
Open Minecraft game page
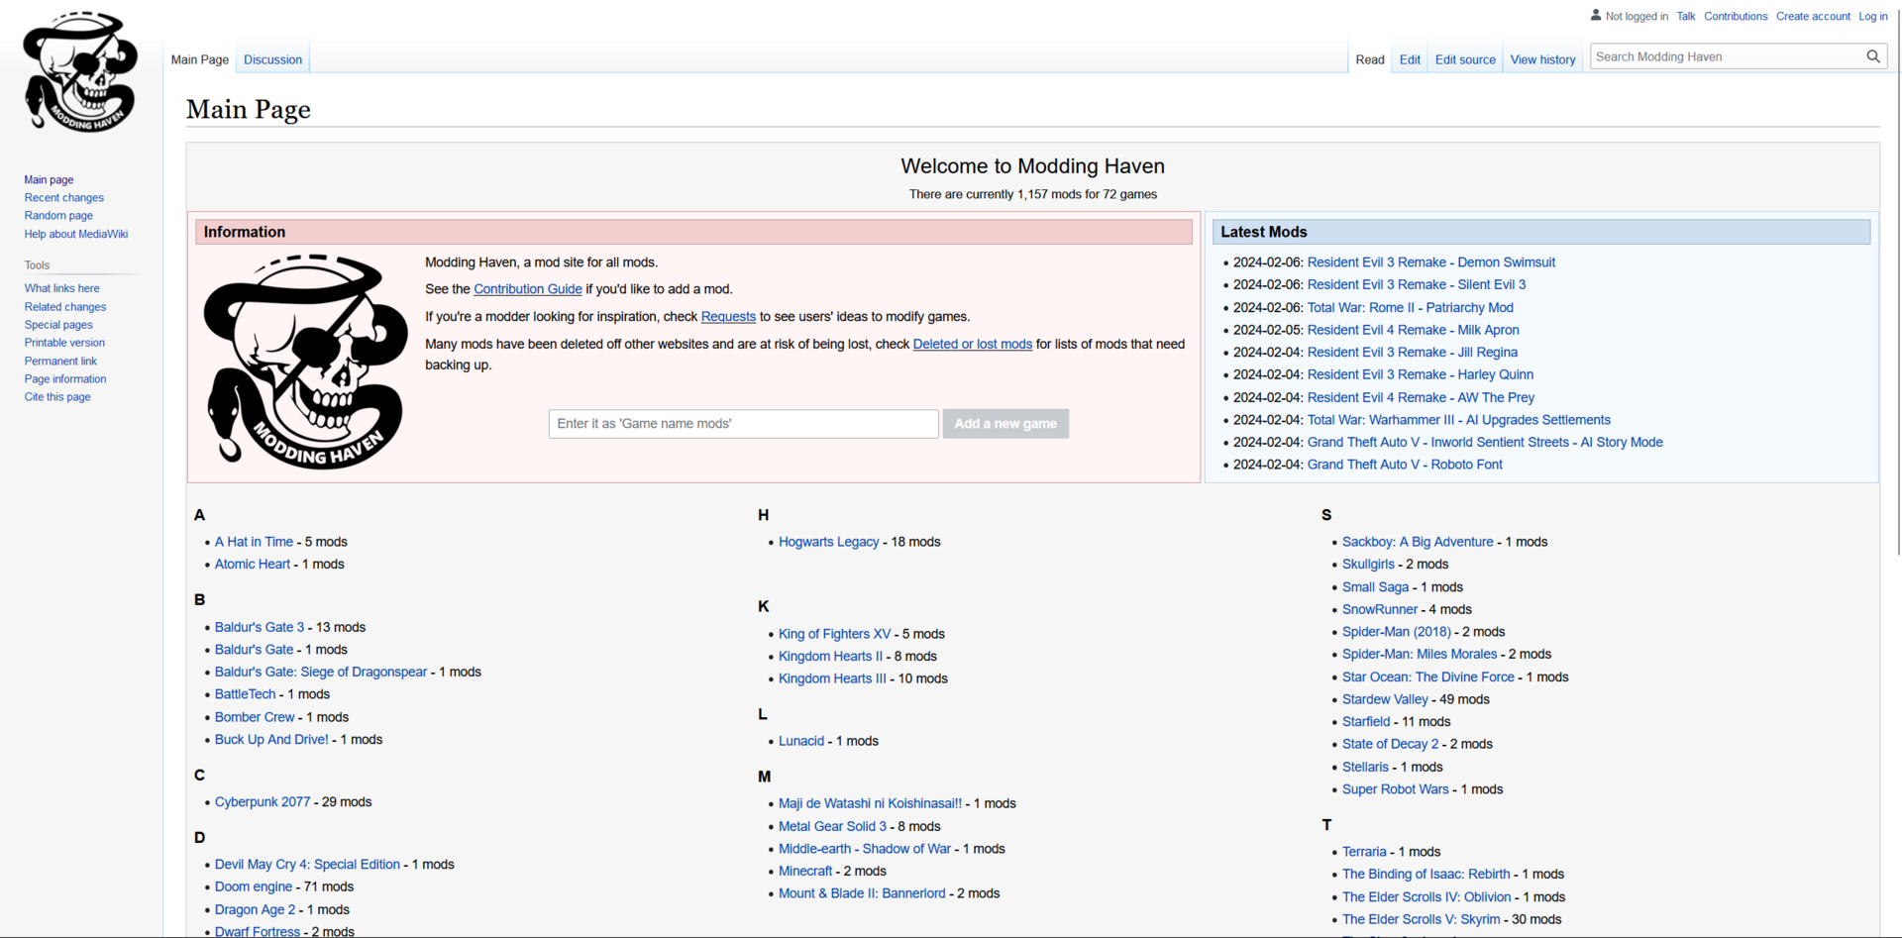pos(805,872)
